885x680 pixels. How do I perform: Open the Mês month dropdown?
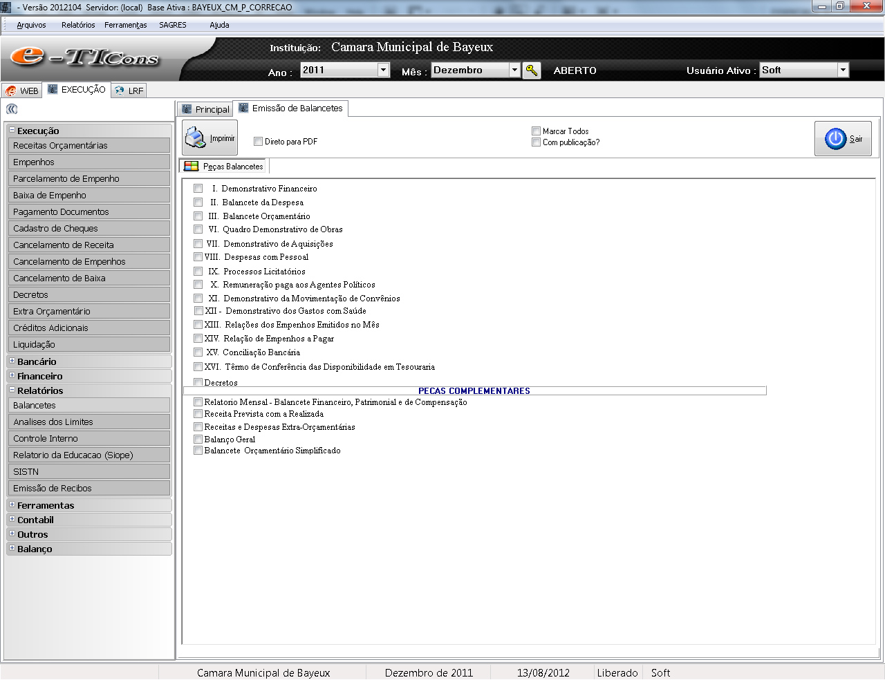point(514,70)
